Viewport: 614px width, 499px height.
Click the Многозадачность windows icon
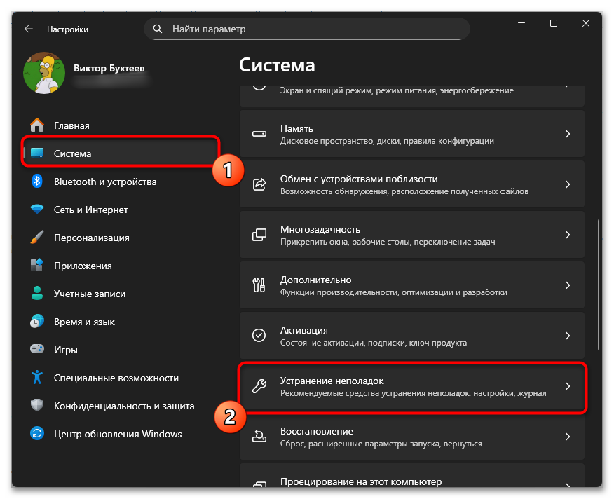259,235
